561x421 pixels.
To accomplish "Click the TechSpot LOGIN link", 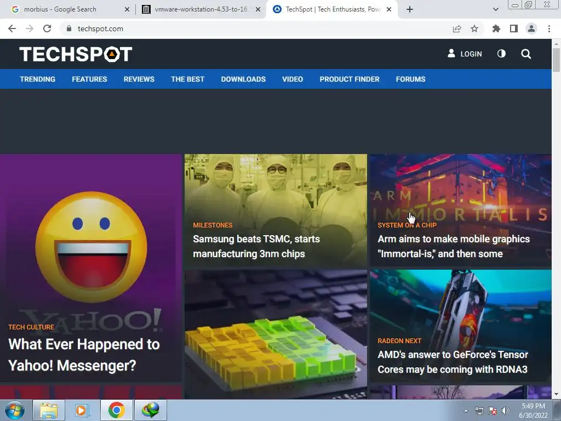I will click(x=465, y=54).
